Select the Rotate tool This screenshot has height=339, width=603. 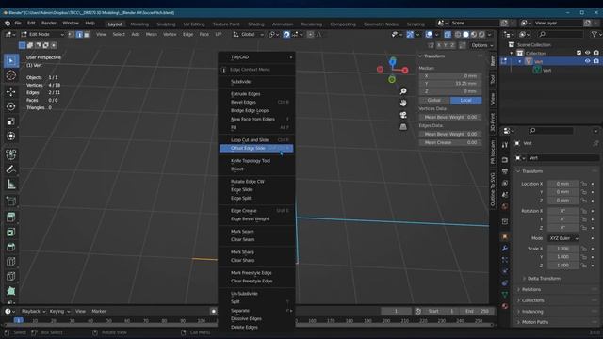[11, 106]
